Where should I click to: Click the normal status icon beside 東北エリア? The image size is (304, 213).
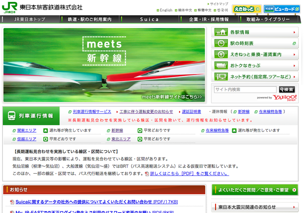140,139
